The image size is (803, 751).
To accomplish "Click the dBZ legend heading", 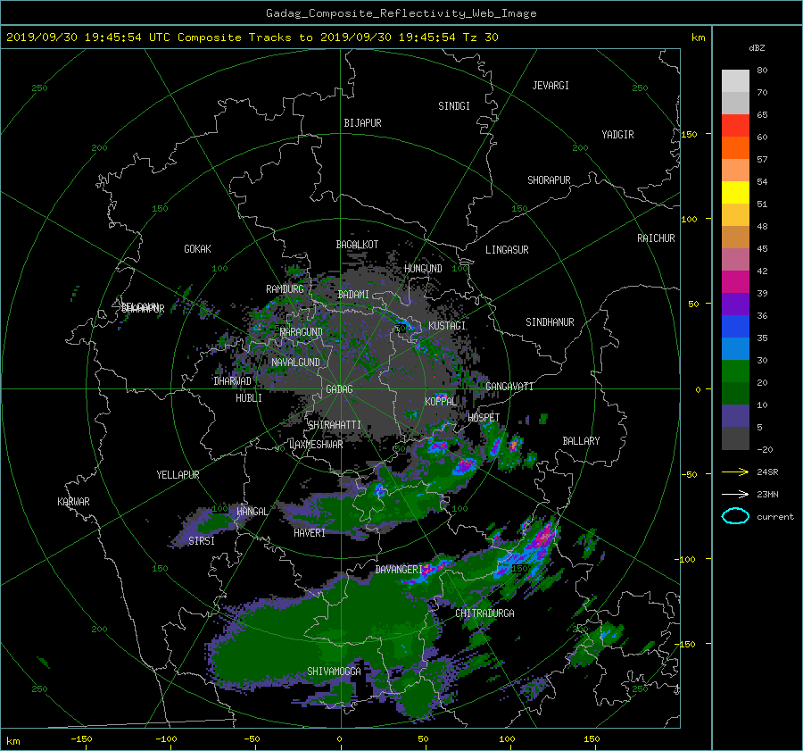I will [757, 48].
